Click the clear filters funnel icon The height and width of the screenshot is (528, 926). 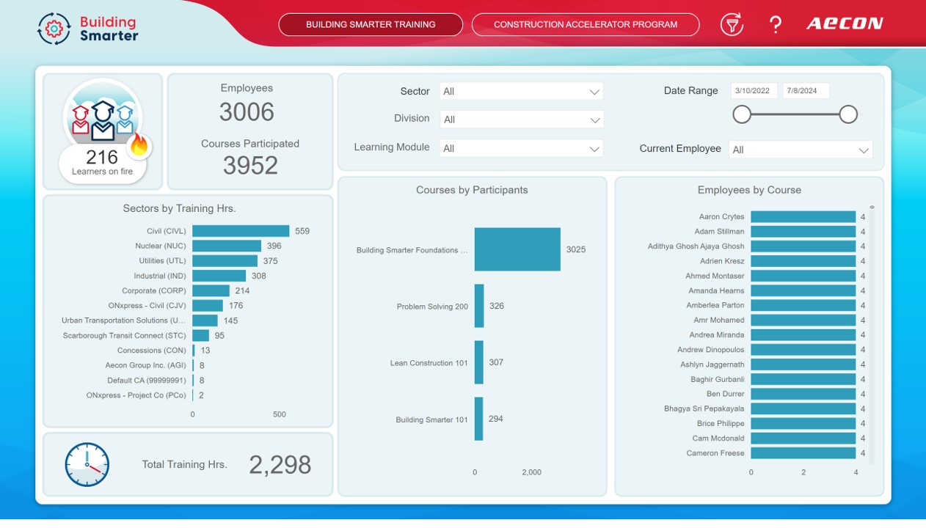tap(731, 24)
